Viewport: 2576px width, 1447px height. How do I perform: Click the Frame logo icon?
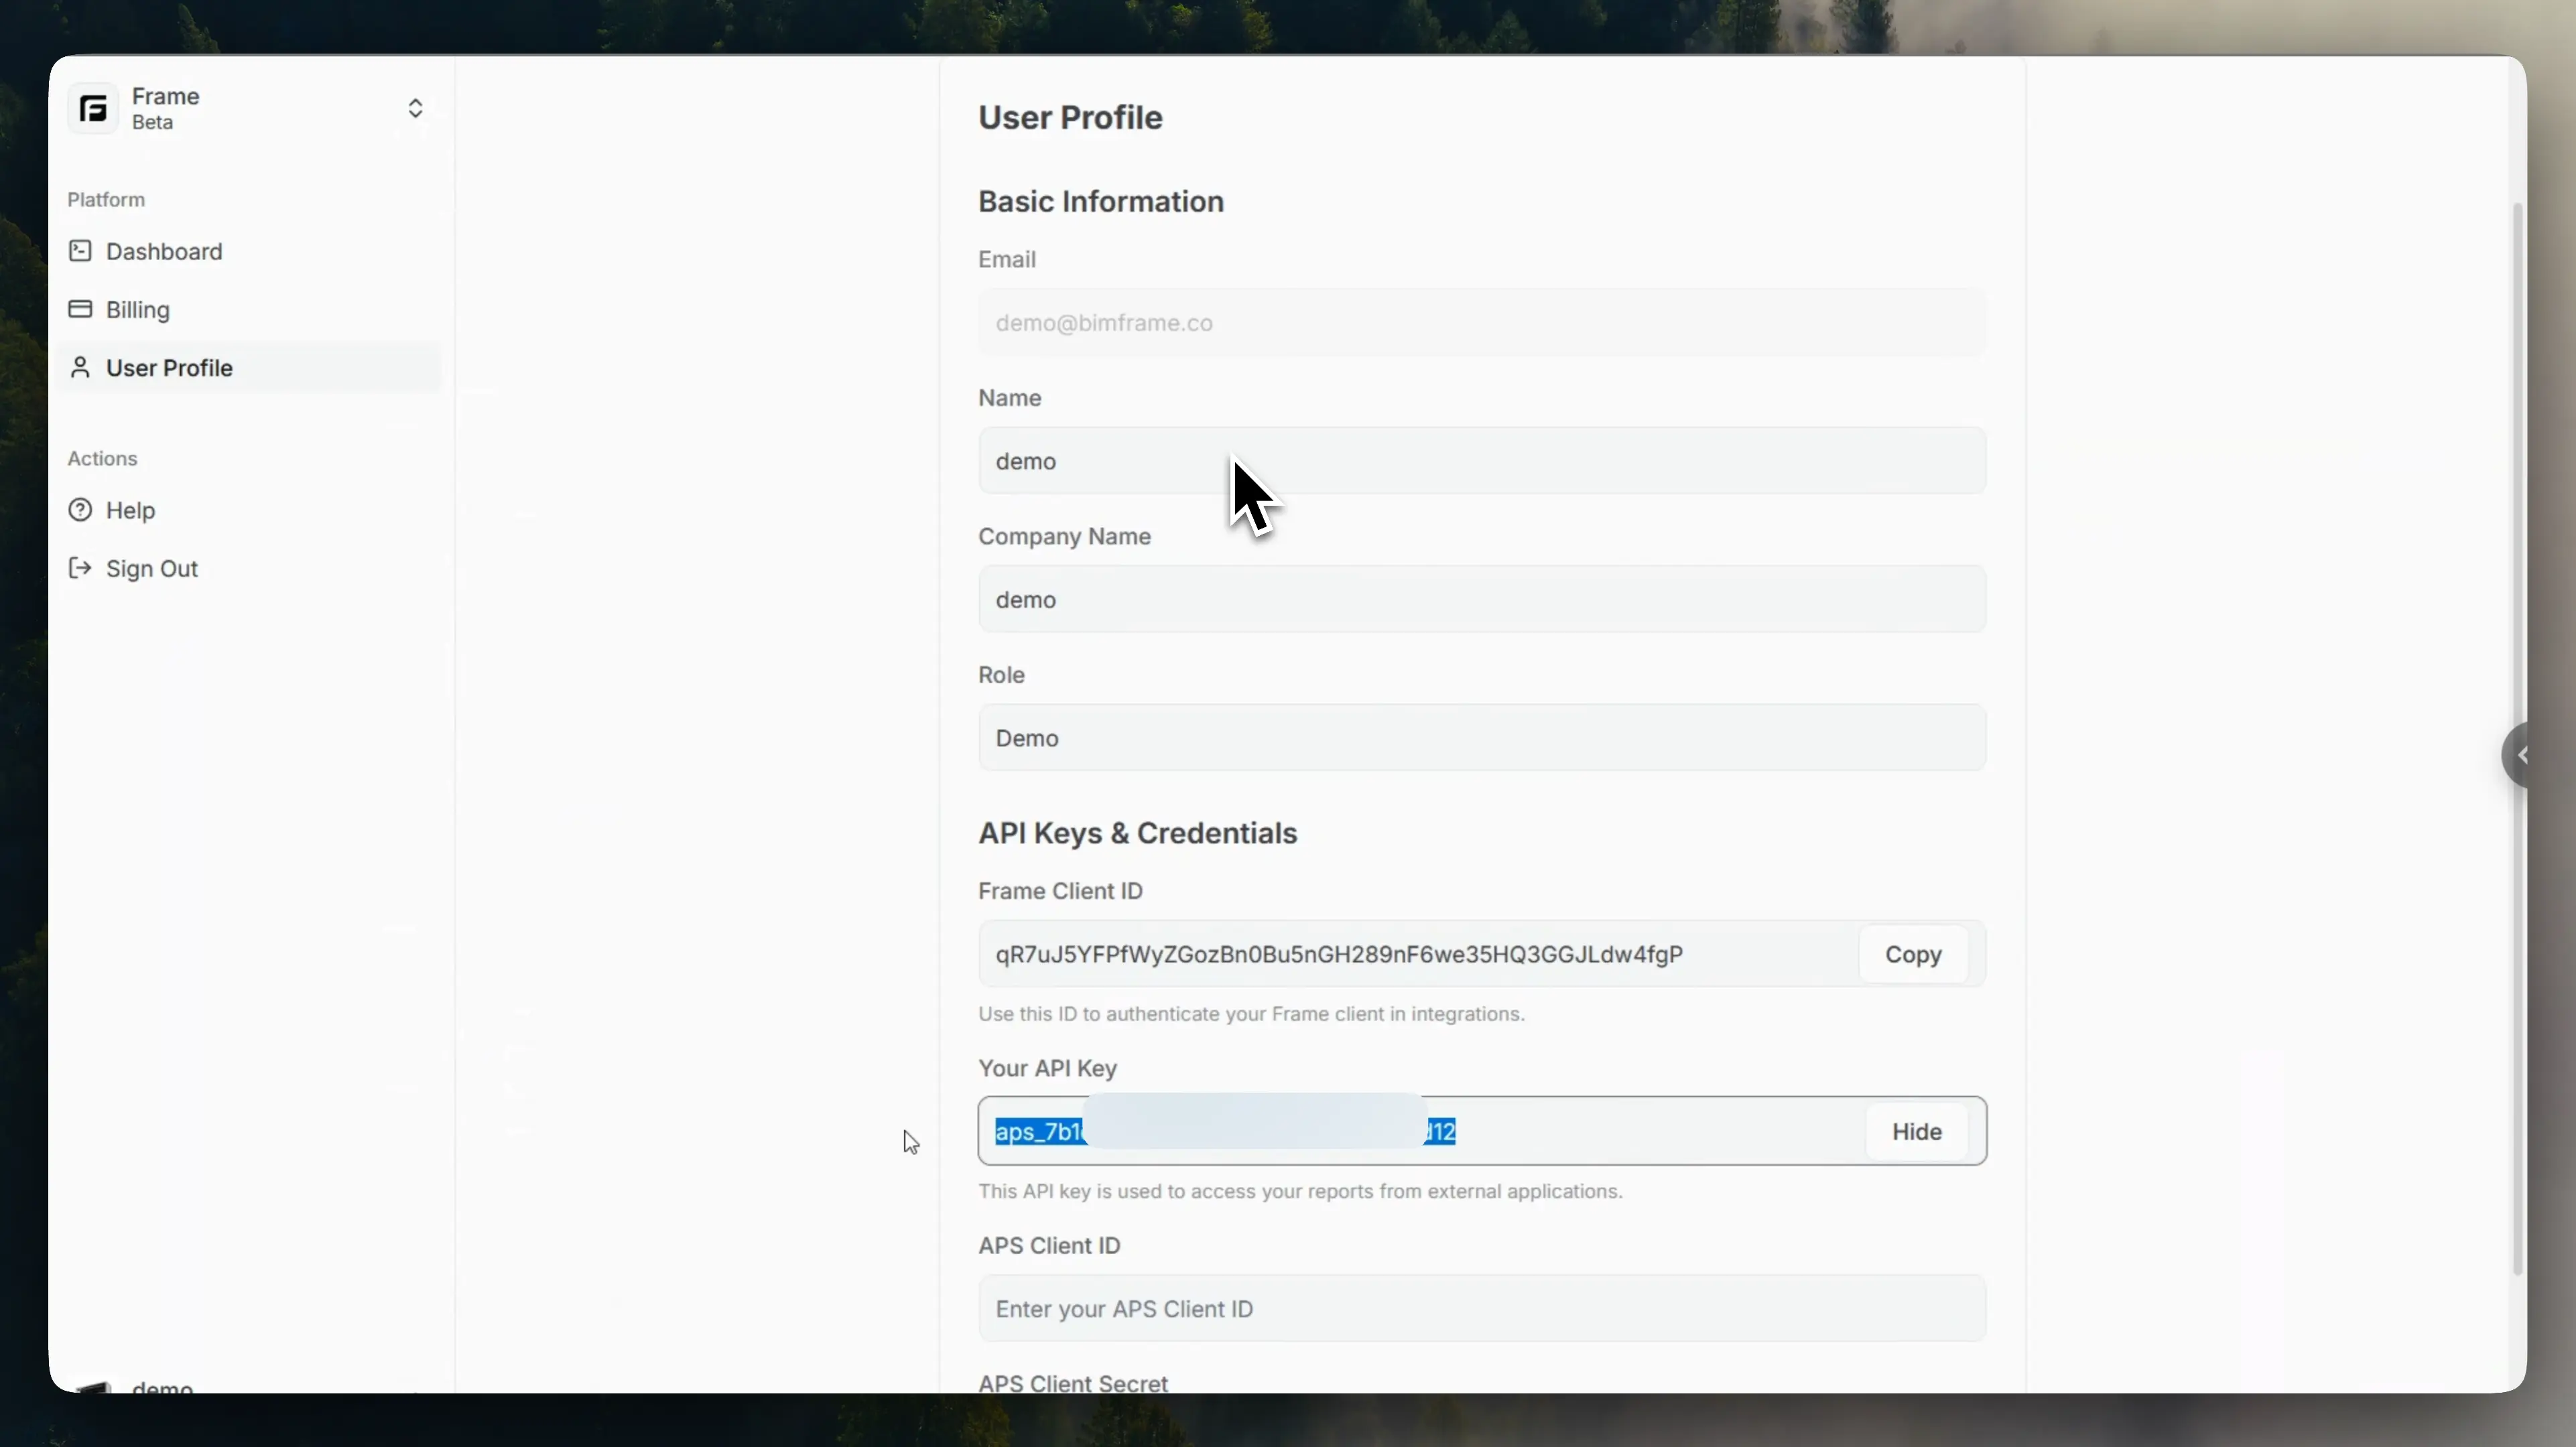tap(91, 107)
